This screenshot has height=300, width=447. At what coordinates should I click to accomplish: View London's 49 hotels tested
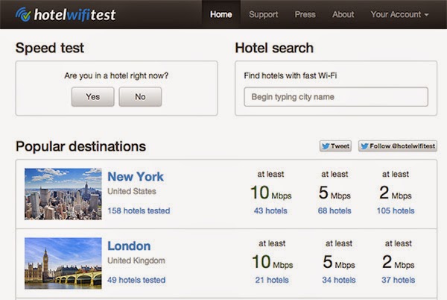click(x=136, y=280)
